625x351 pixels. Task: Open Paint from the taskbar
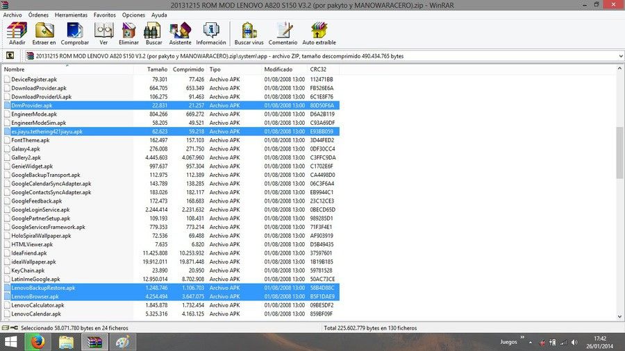(122, 342)
